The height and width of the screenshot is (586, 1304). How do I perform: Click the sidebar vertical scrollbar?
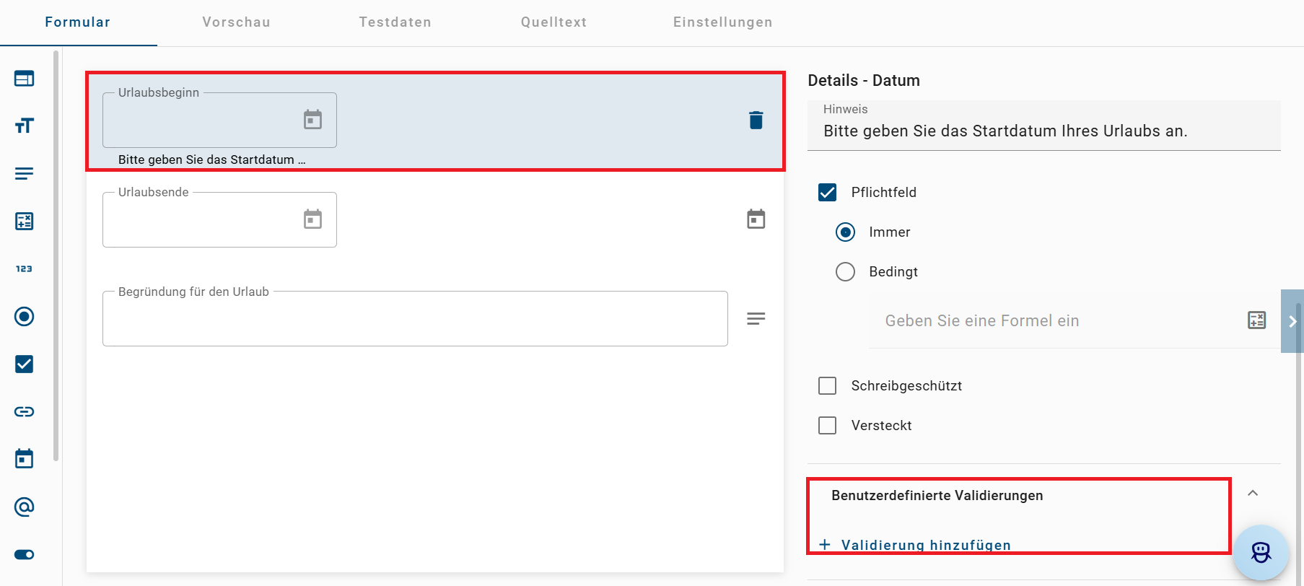[x=56, y=255]
